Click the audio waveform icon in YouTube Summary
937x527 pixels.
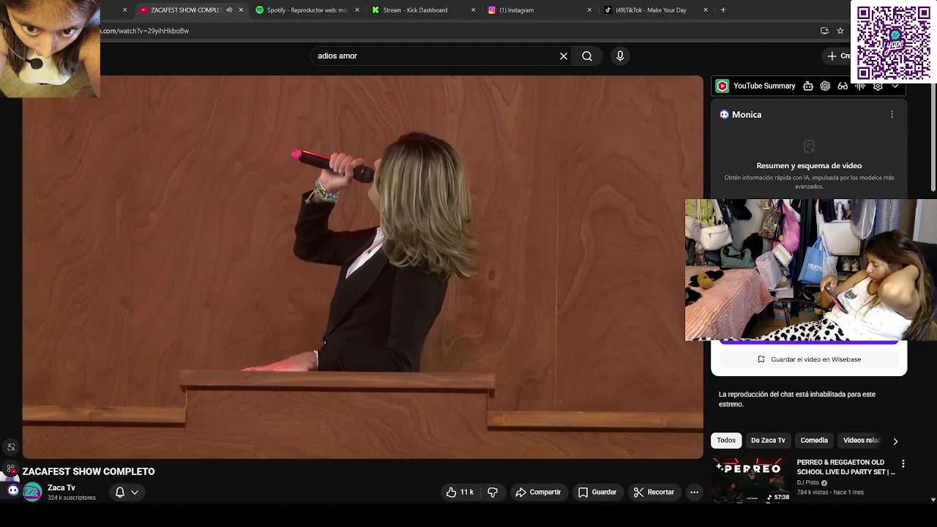pyautogui.click(x=860, y=86)
